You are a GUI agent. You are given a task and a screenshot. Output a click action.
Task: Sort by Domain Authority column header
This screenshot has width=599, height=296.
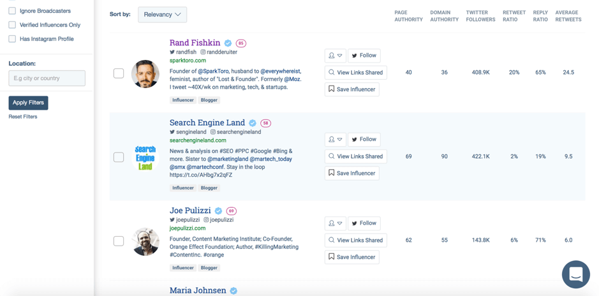[444, 16]
